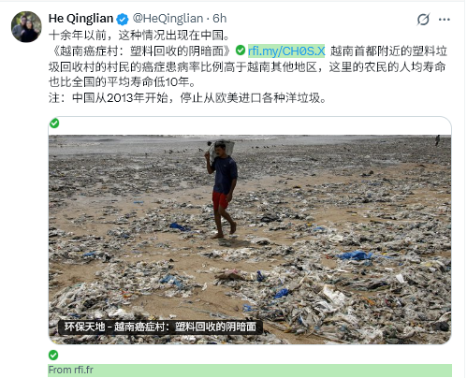Open He Qinglian's profile avatar photo
The image size is (467, 378).
point(26,27)
